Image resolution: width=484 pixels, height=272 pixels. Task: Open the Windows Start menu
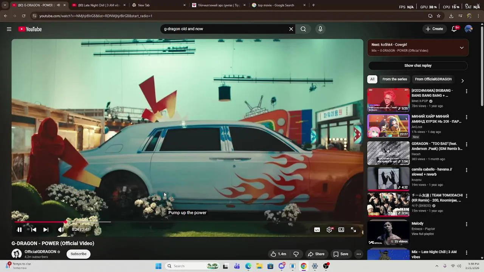[158, 266]
